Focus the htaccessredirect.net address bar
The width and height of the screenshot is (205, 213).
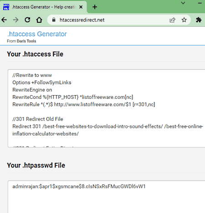click(x=113, y=20)
